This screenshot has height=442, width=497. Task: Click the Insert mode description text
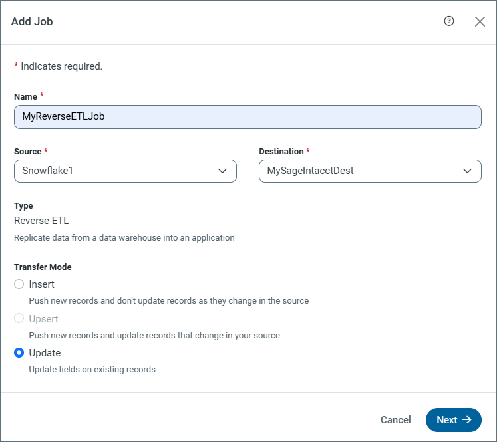tap(169, 300)
